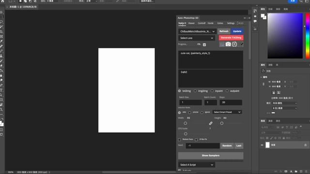Open the Horde tab in the SD panel
The width and height of the screenshot is (310, 174).
click(211, 23)
